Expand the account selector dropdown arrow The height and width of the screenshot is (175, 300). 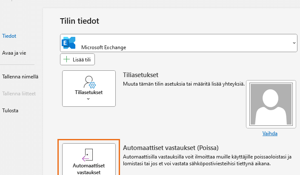pos(294,43)
